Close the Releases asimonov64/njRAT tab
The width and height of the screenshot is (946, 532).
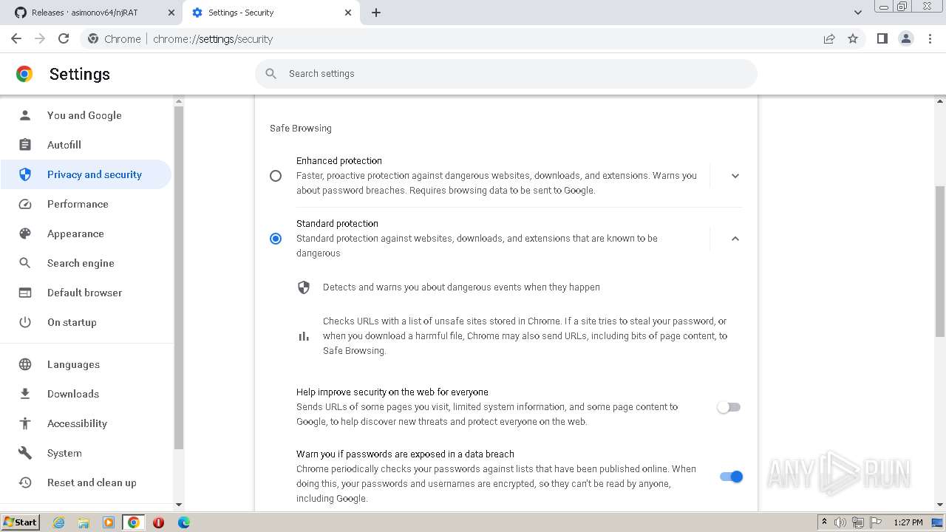click(171, 13)
